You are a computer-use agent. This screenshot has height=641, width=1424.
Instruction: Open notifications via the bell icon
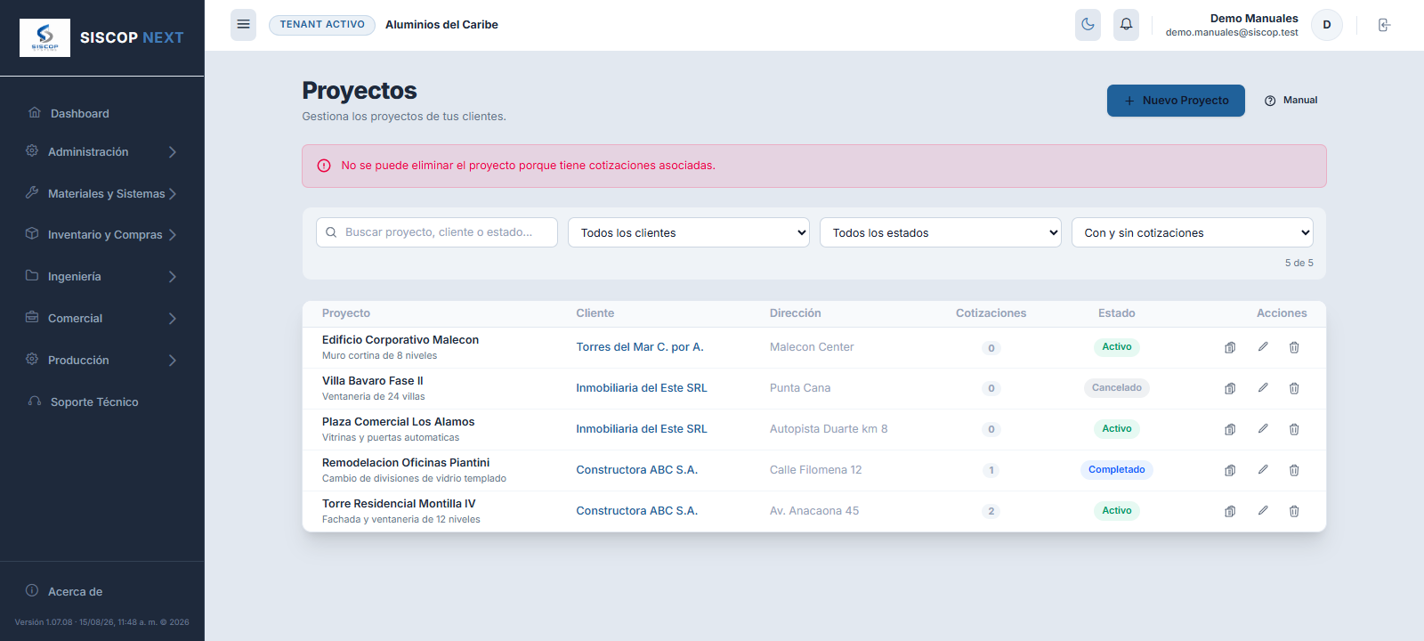coord(1126,25)
